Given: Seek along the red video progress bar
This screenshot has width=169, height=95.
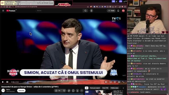Looking at the screenshot, I should point(64,79).
